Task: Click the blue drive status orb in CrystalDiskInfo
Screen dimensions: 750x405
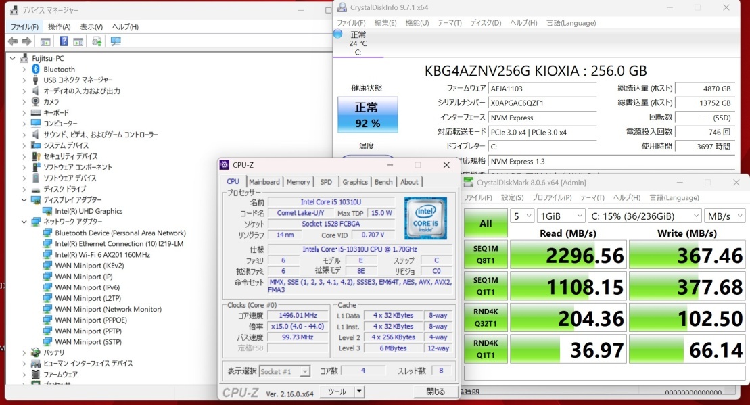Action: (x=338, y=34)
